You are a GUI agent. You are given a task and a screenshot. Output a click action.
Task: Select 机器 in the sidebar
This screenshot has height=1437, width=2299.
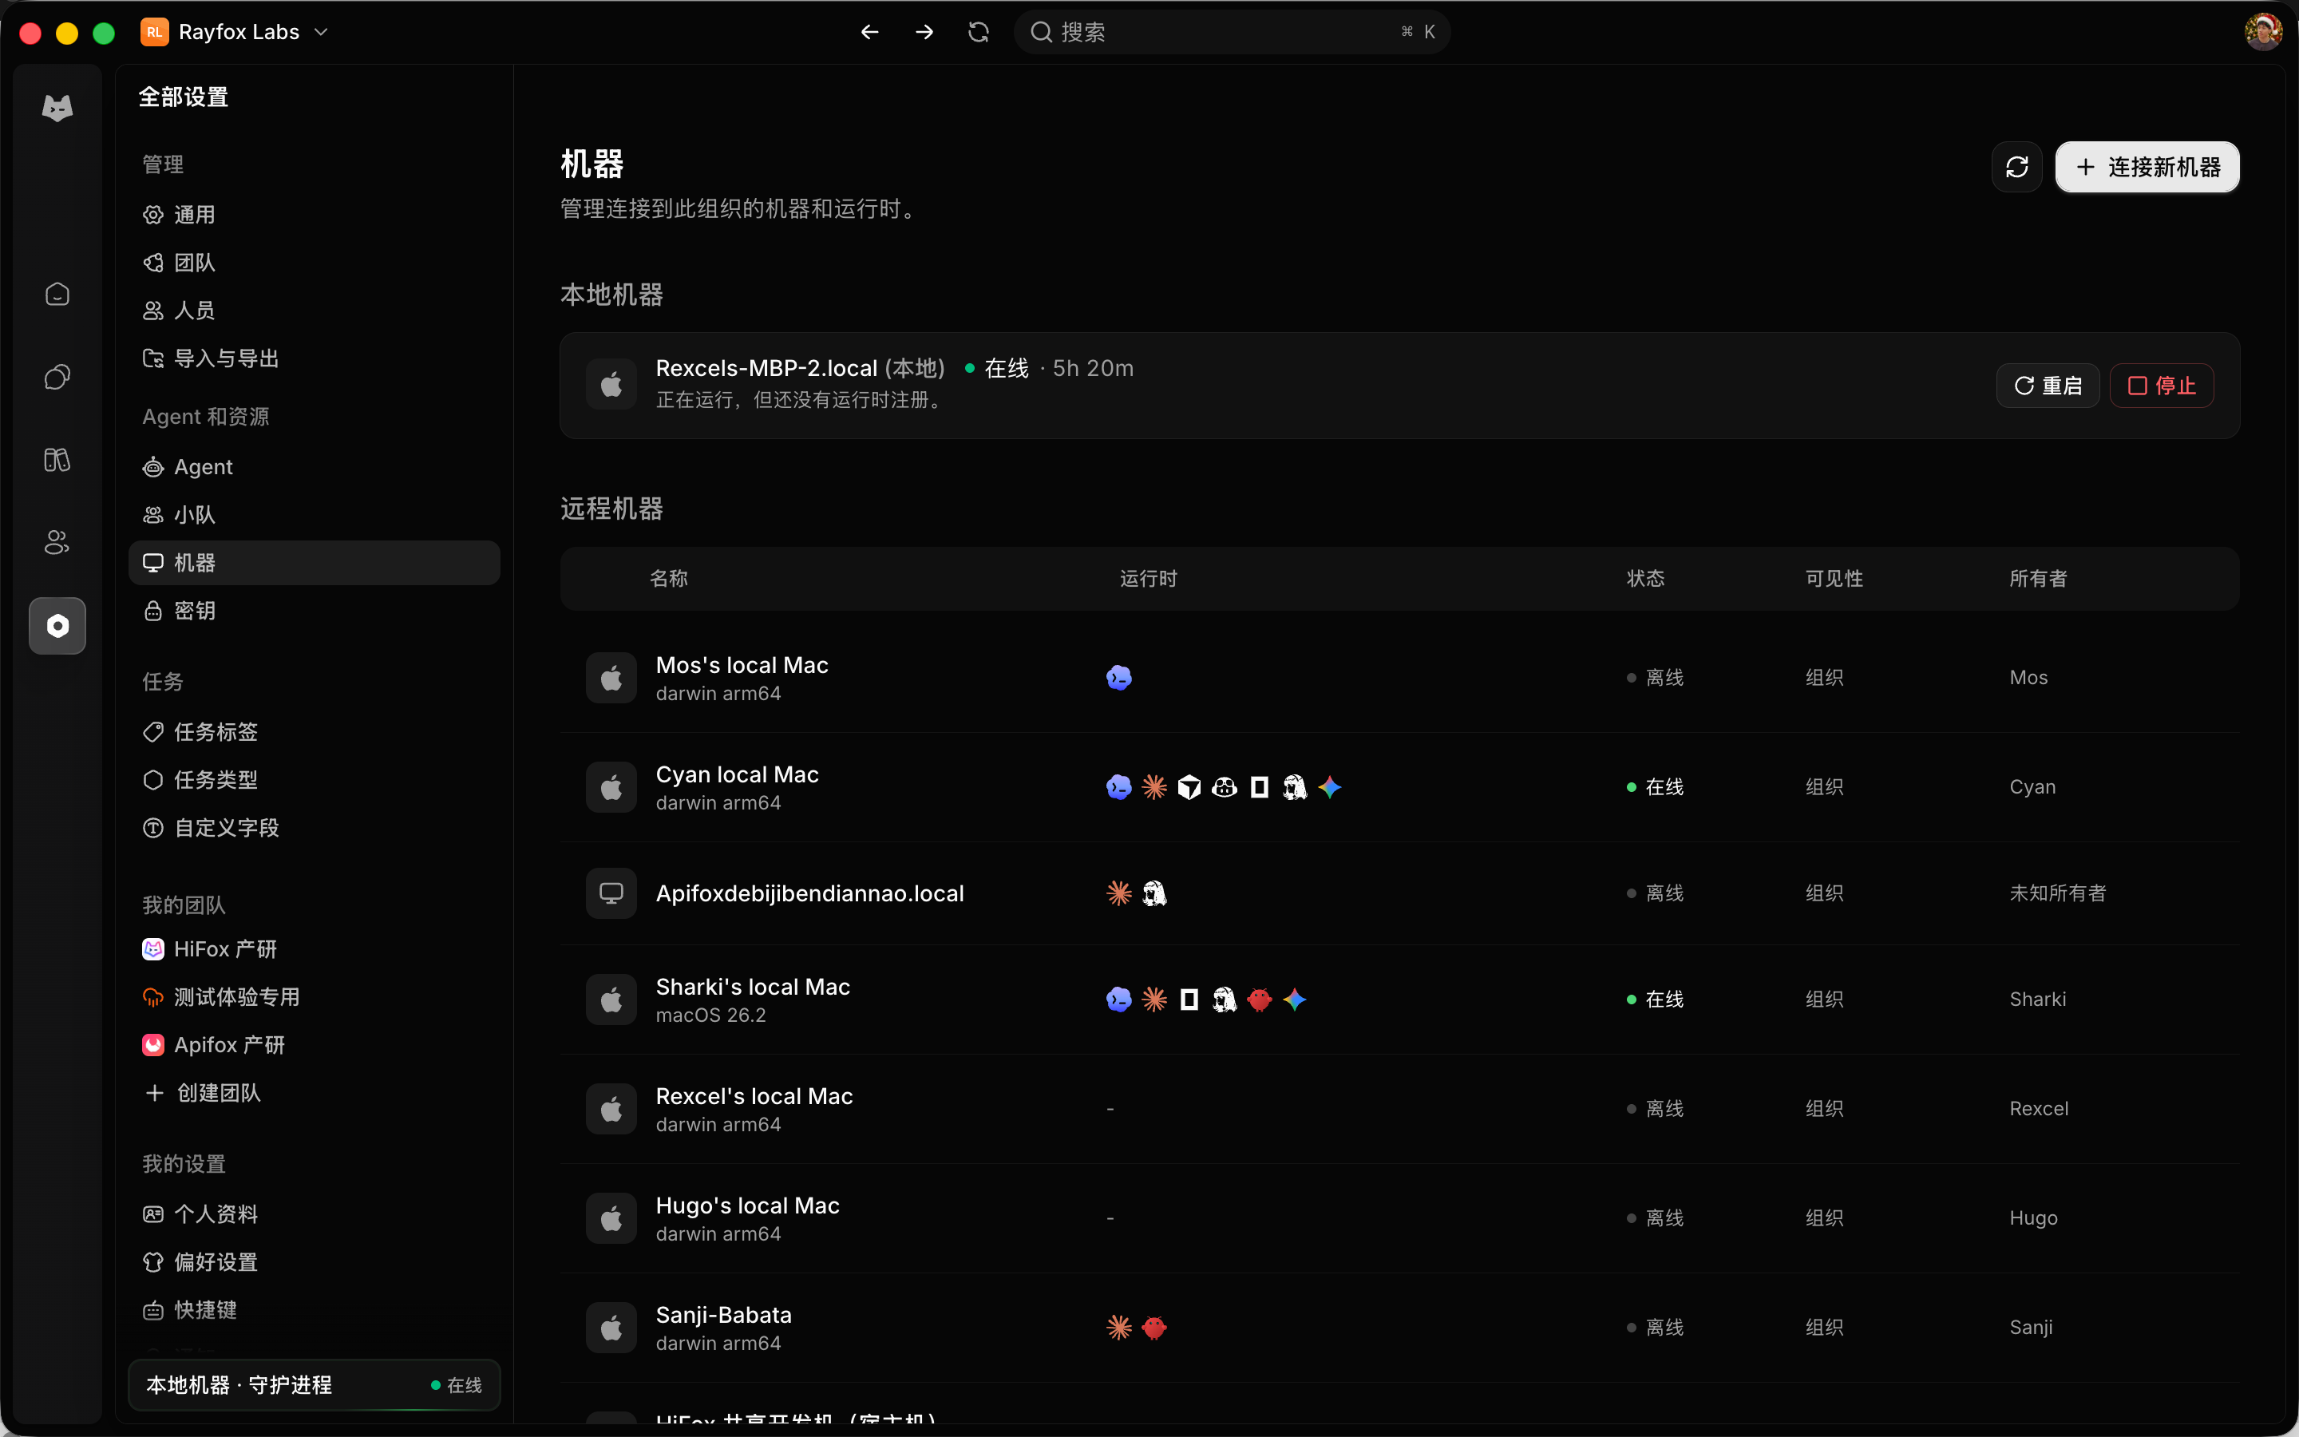pos(314,563)
